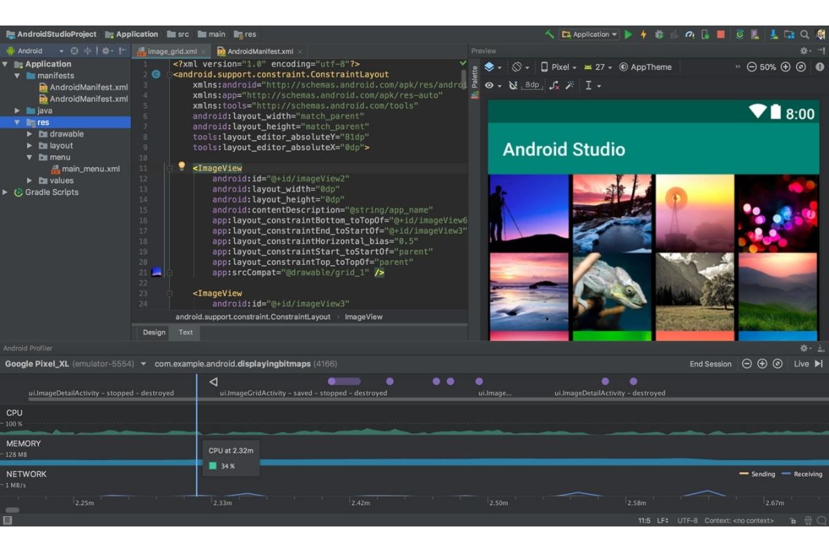
Task: Click the profiler timeline horizontal scrollbar
Action: coord(12,511)
